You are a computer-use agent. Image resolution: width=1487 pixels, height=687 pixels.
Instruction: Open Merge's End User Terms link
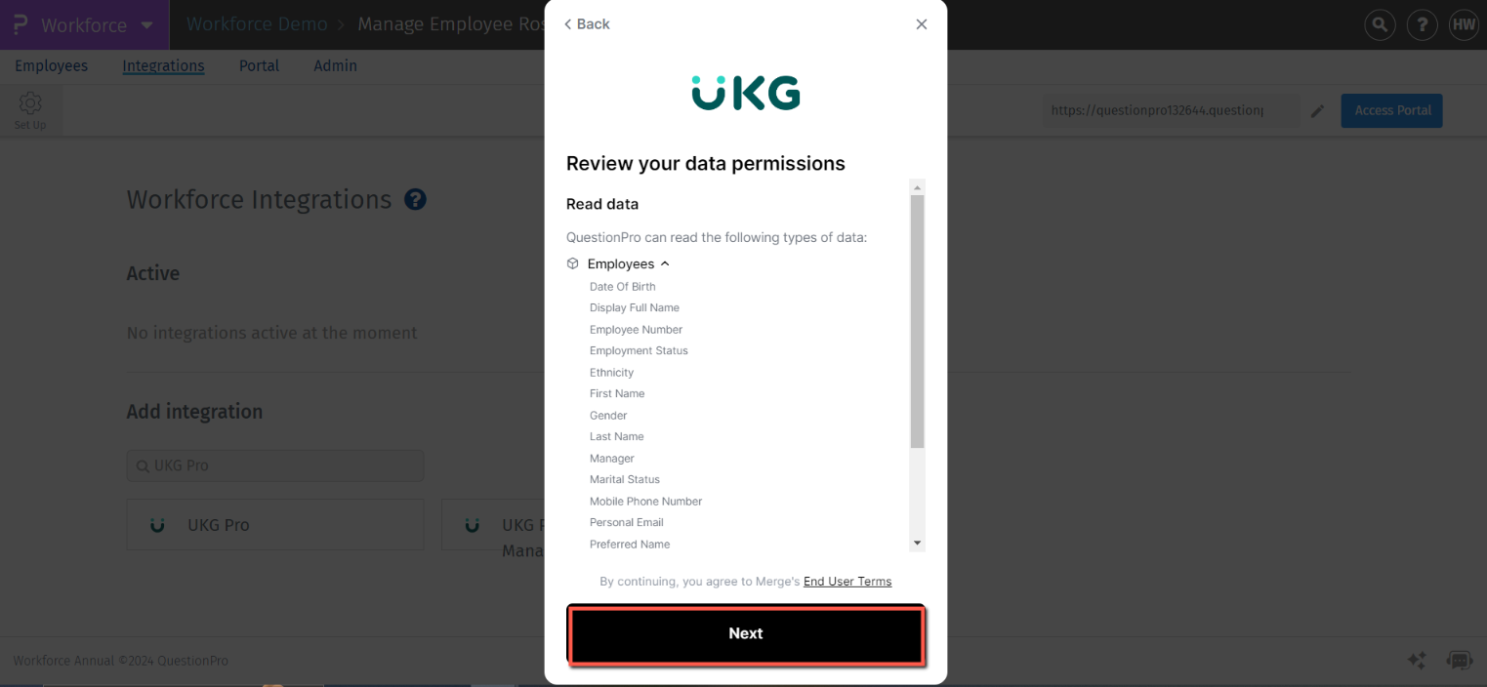tap(847, 581)
